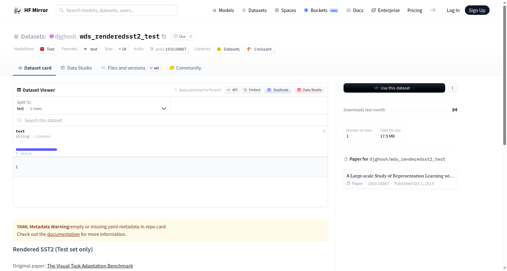Click the Number of rows box
The image size is (507, 271).
click(359, 133)
